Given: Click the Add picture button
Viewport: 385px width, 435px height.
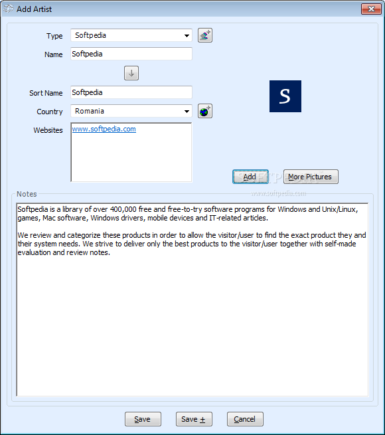Looking at the screenshot, I should coord(250,177).
